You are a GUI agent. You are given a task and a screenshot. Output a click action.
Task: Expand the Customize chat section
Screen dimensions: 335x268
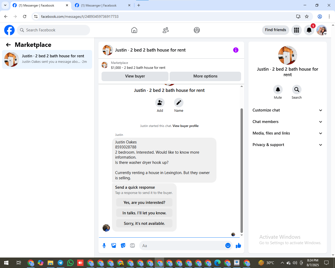pyautogui.click(x=287, y=110)
